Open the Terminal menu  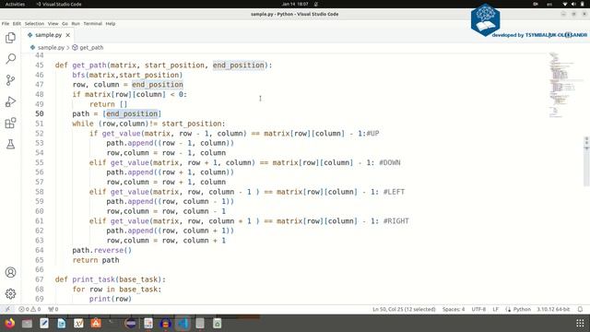point(92,23)
